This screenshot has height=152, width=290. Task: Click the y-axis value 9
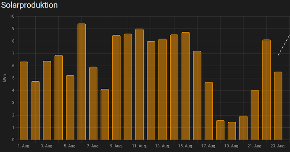coord(13,29)
